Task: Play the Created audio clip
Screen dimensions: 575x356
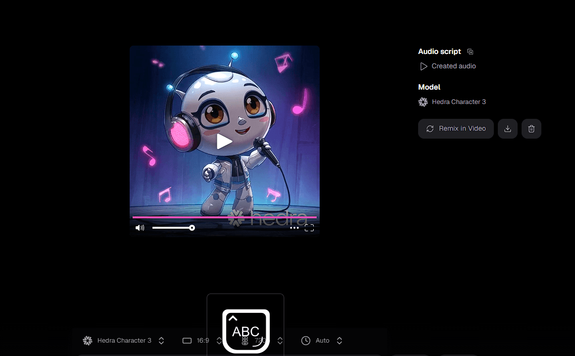Action: click(x=424, y=66)
